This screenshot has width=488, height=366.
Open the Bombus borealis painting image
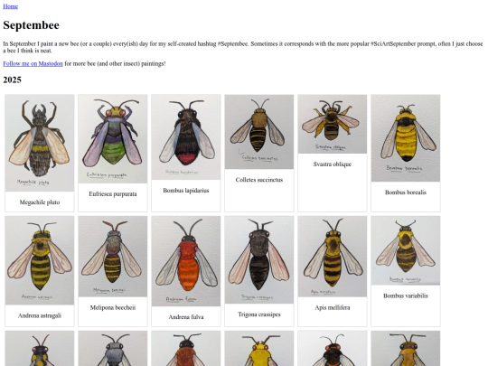pos(406,138)
